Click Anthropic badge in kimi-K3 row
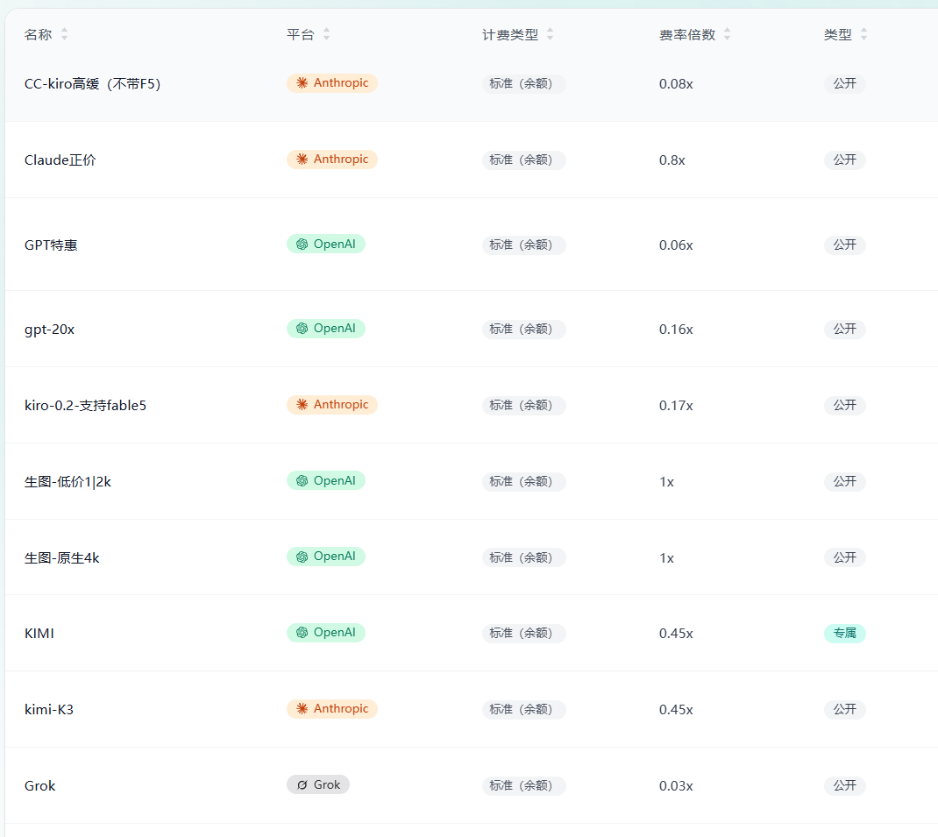This screenshot has width=938, height=837. point(332,708)
